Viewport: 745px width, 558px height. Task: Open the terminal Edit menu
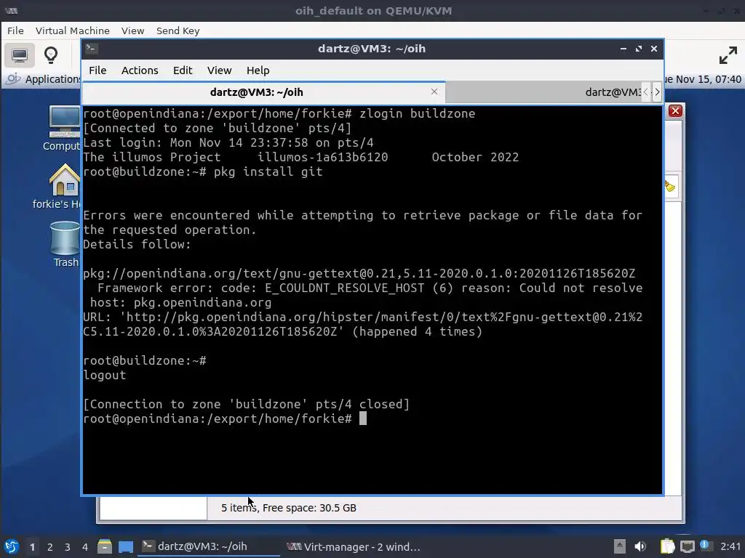coord(183,70)
